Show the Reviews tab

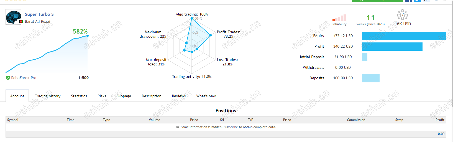(179, 96)
